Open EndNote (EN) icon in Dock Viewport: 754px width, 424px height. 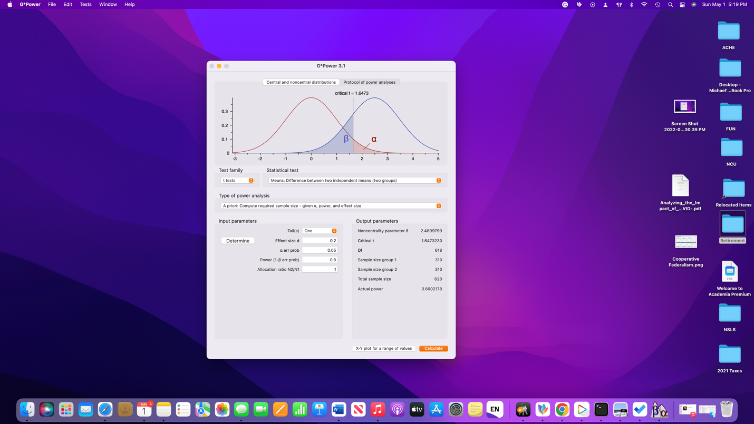[495, 409]
